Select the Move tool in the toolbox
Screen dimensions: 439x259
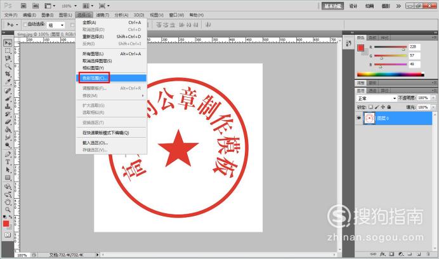point(8,43)
